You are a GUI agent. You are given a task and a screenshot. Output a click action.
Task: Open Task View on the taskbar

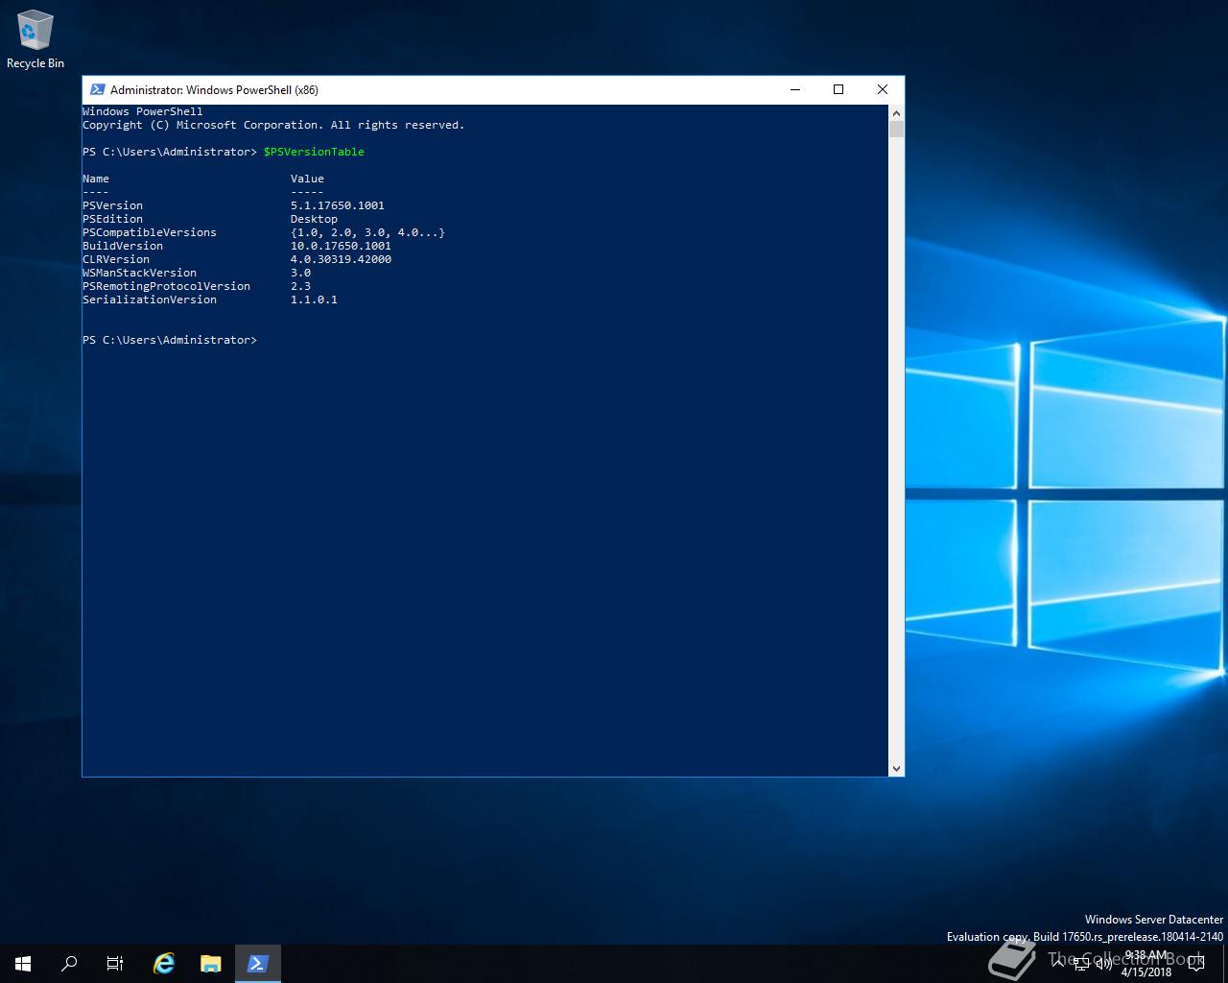coord(115,964)
